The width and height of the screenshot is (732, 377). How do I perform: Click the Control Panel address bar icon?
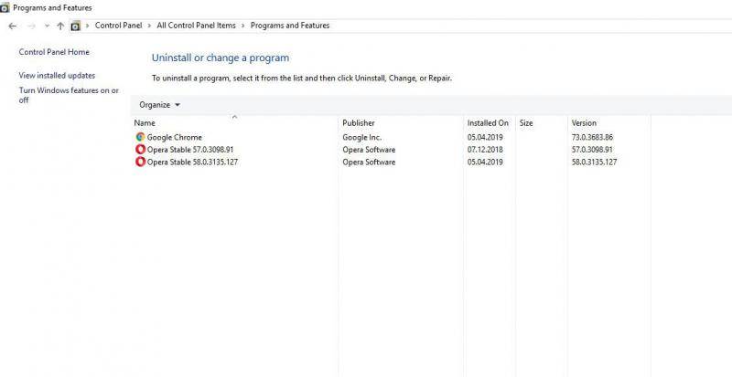coord(76,26)
